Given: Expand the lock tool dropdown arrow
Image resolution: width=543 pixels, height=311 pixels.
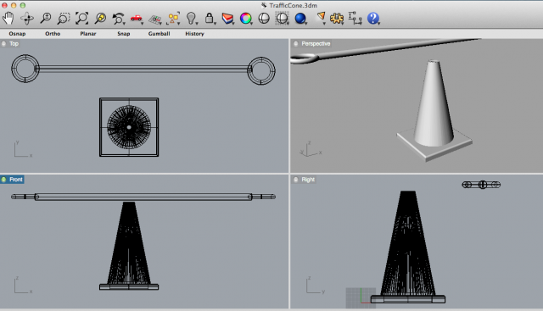Looking at the screenshot, I should [x=215, y=23].
